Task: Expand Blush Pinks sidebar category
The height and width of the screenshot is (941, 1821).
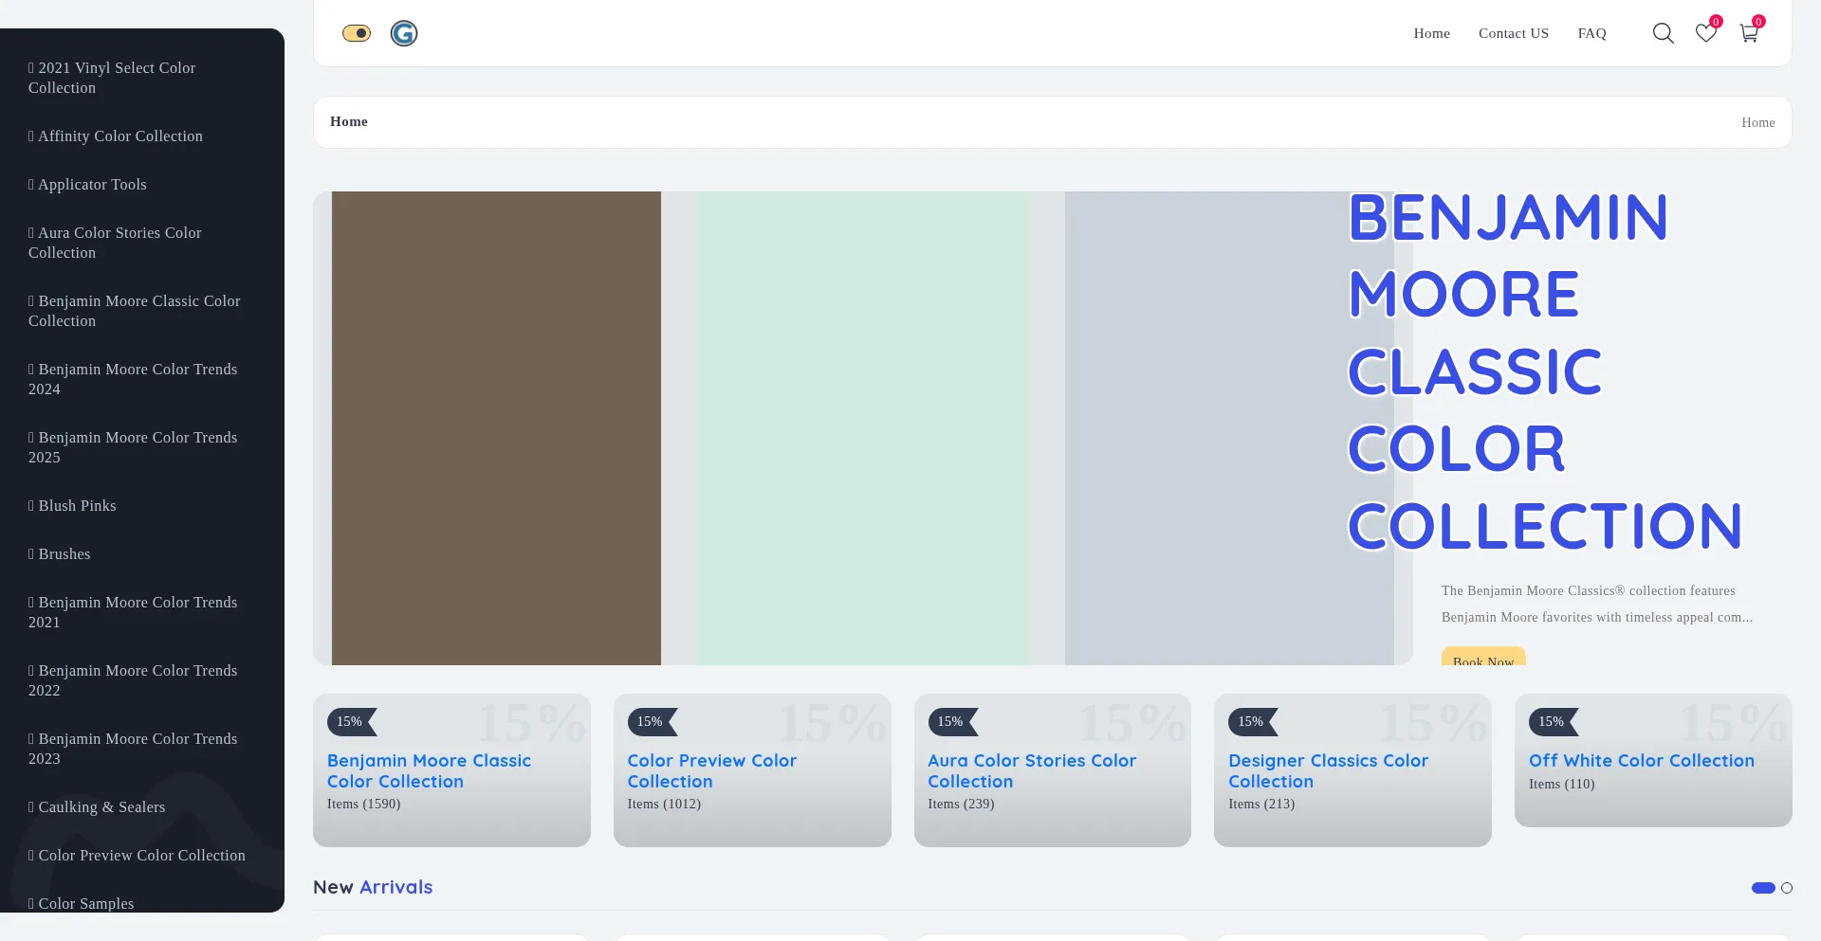Action: pyautogui.click(x=77, y=506)
